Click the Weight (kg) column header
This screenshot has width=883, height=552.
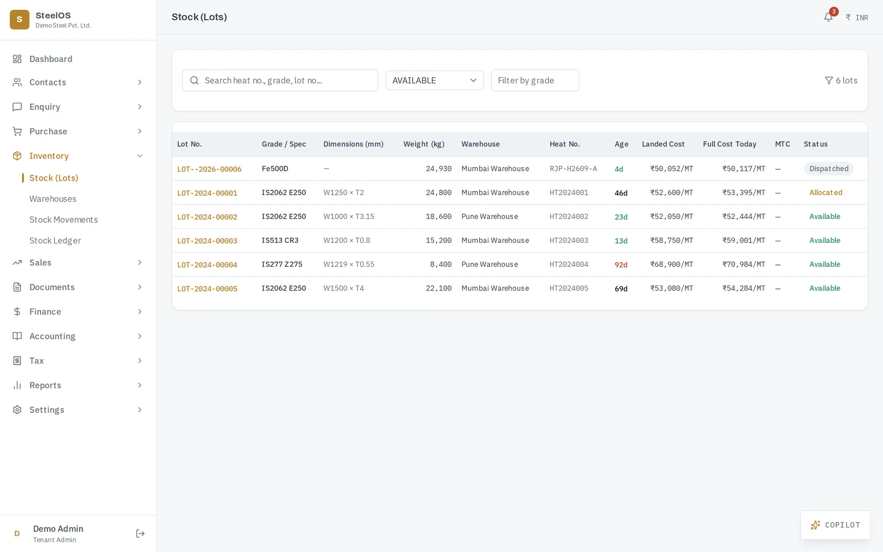pyautogui.click(x=424, y=144)
